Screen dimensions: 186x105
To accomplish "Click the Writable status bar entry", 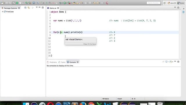I will point(105,99).
